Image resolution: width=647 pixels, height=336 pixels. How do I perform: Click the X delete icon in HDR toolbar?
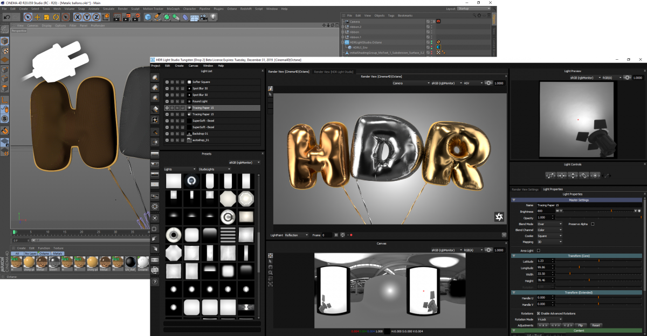coord(155,218)
